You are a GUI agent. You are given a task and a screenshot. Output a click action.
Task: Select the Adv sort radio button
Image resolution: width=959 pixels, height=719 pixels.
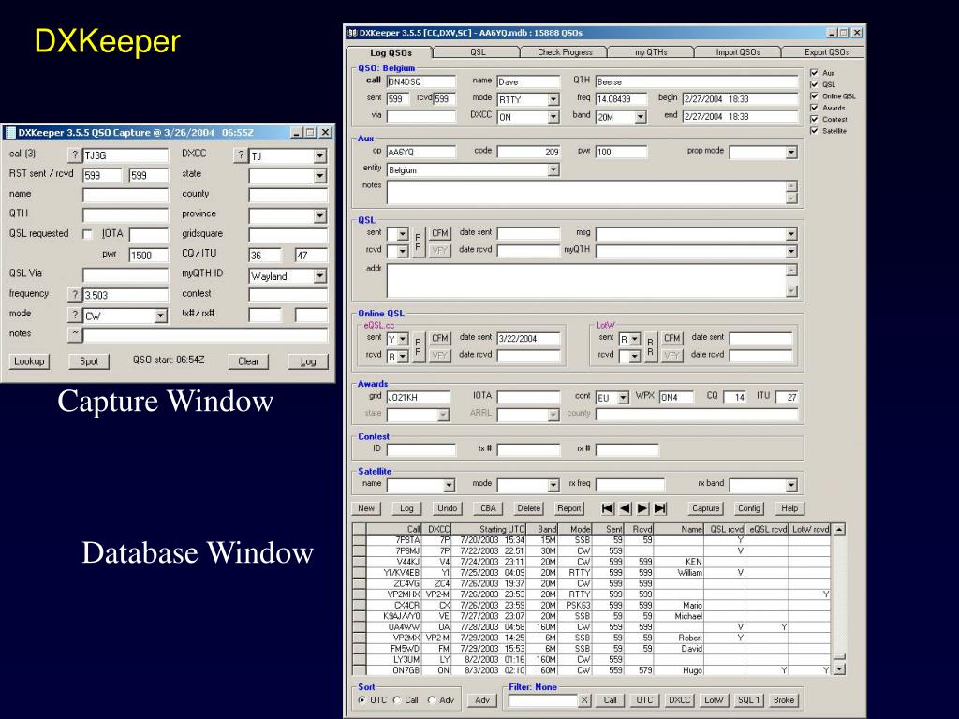point(432,700)
